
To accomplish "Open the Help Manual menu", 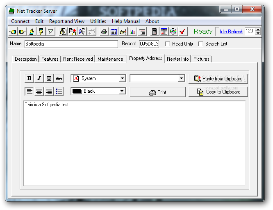I will [x=126, y=21].
